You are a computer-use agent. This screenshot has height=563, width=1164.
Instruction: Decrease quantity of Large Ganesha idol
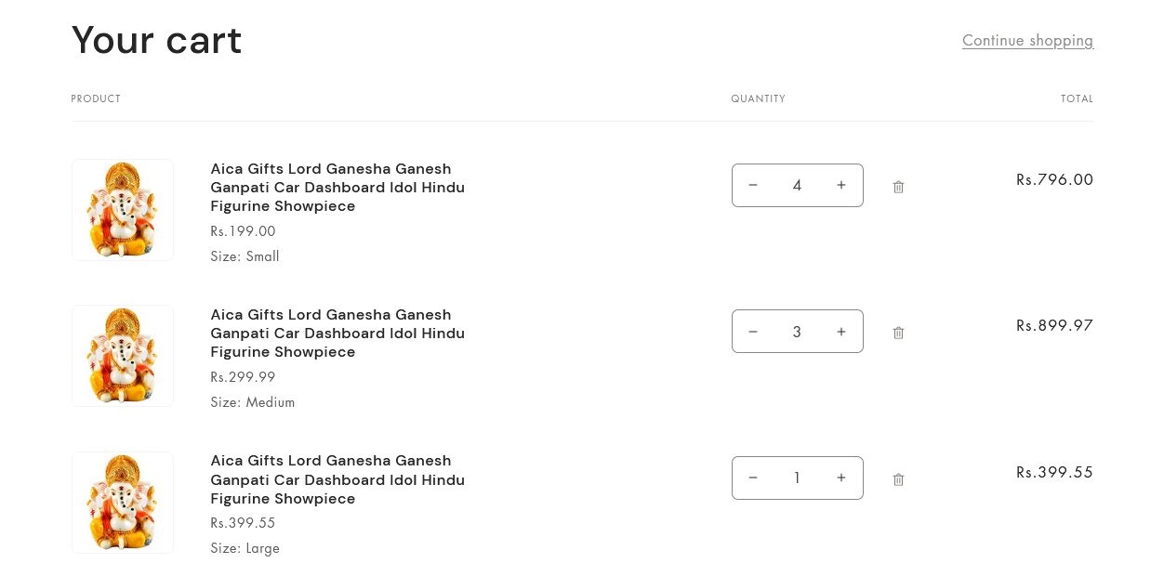point(753,478)
